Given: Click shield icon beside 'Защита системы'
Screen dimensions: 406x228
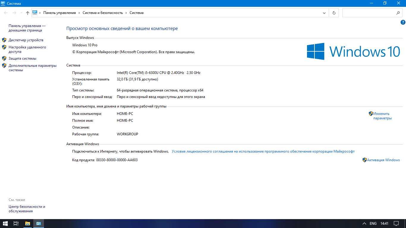Looking at the screenshot, I should [x=4, y=58].
